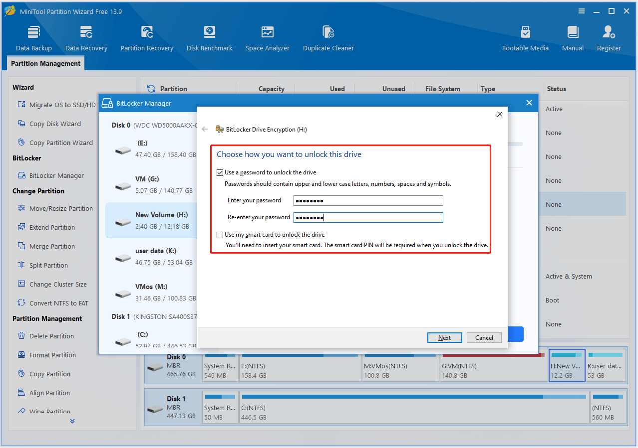Enable 'Use my smart card to unlock the drive'
Viewport: 638px width, 448px height.
pyautogui.click(x=220, y=235)
